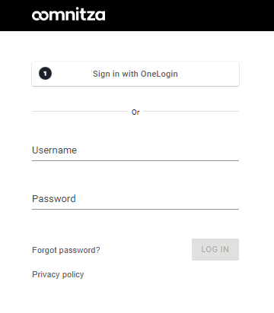The image size is (274, 313).
Task: Select the black header bar
Action: [137, 15]
